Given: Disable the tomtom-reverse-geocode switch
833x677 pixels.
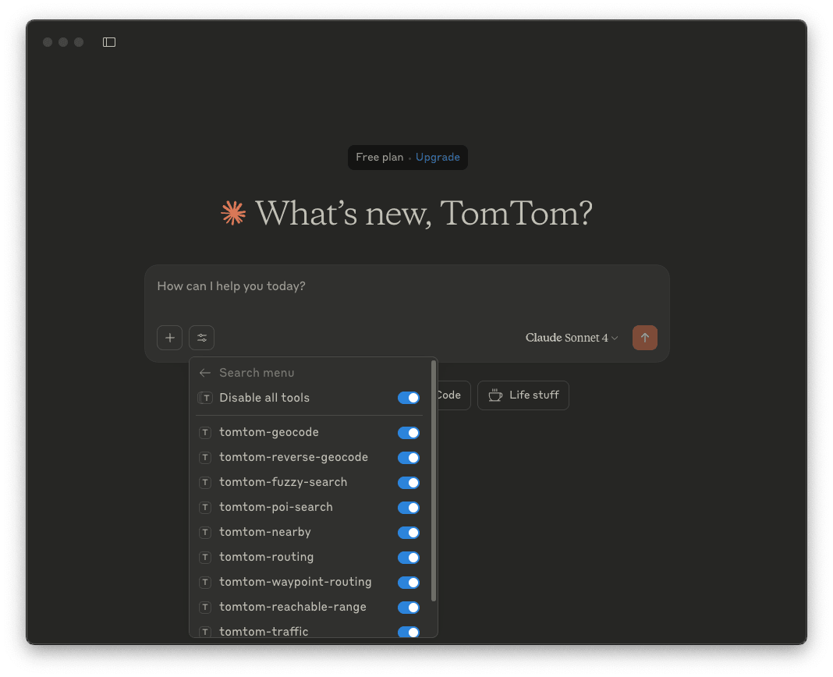Looking at the screenshot, I should [x=409, y=458].
